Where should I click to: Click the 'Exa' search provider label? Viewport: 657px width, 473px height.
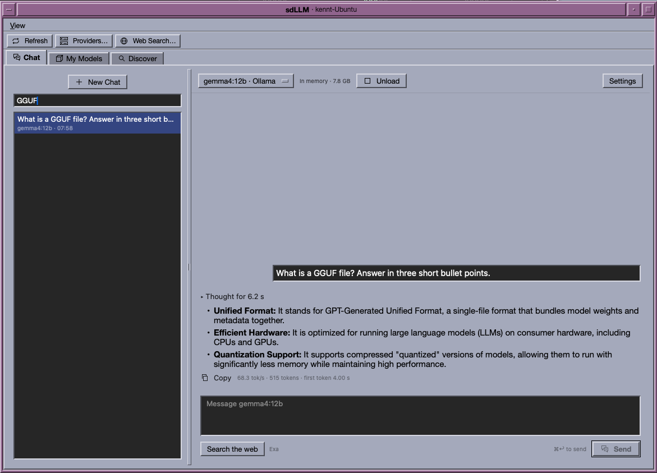tap(274, 449)
